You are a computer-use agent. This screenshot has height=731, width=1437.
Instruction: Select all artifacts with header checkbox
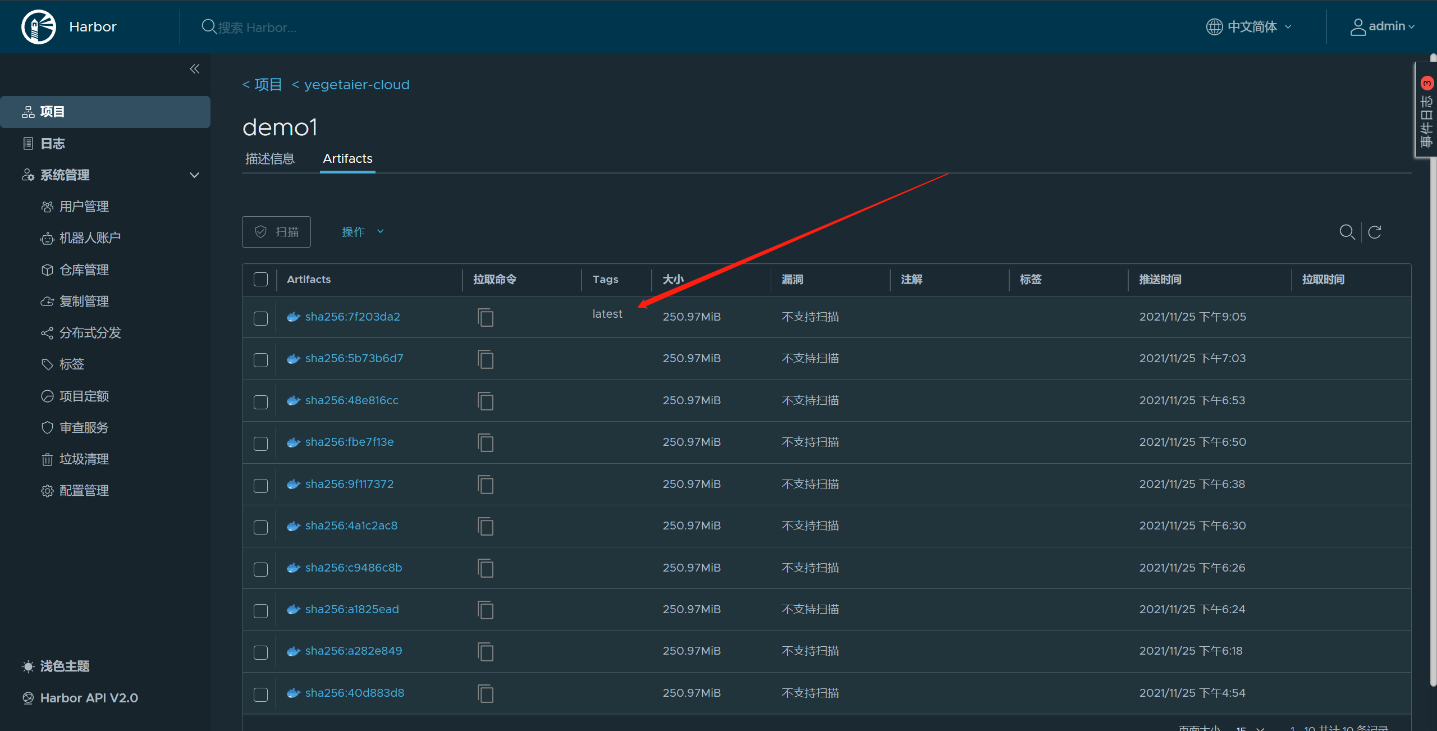[x=260, y=280]
